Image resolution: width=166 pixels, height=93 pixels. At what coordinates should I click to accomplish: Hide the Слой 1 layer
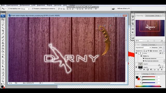pyautogui.click(x=136, y=67)
